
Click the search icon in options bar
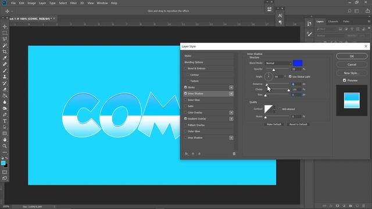click(349, 11)
